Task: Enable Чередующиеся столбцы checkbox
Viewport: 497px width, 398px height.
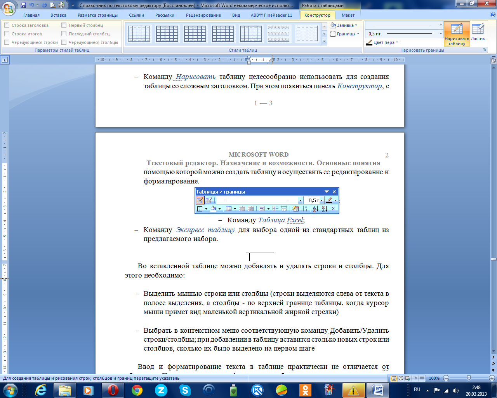Action: (64, 42)
